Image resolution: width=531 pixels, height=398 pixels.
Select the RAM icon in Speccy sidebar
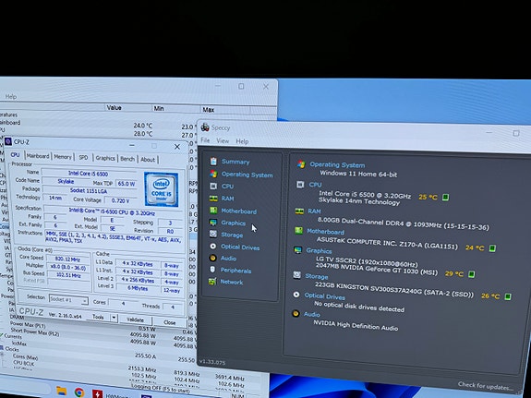(213, 199)
